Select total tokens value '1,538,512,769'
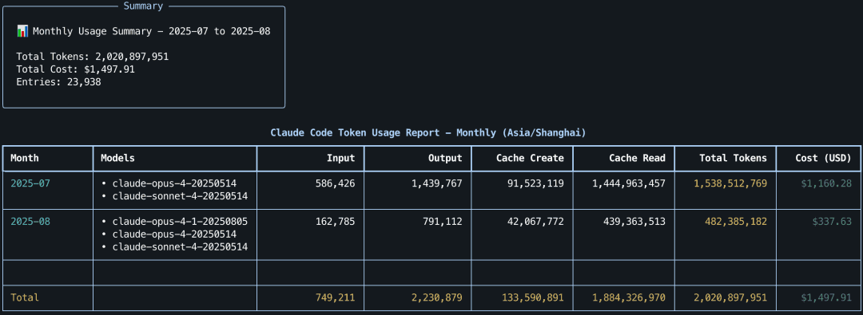This screenshot has height=315, width=863. tap(730, 183)
